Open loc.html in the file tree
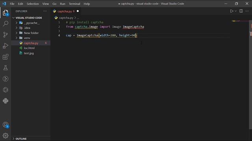252x141 pixels. point(29,48)
